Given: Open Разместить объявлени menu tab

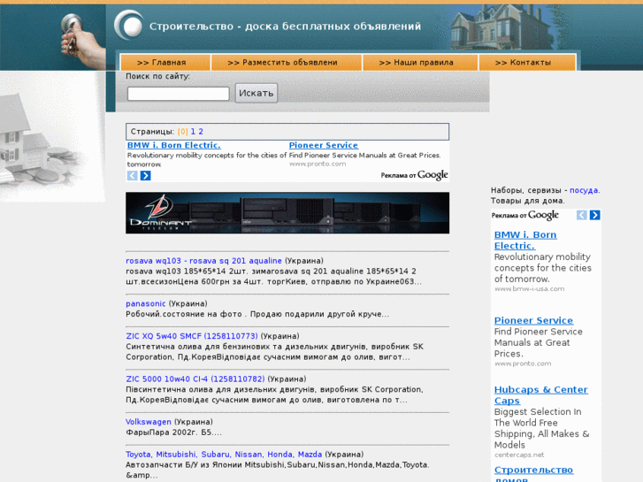Looking at the screenshot, I should click(287, 63).
